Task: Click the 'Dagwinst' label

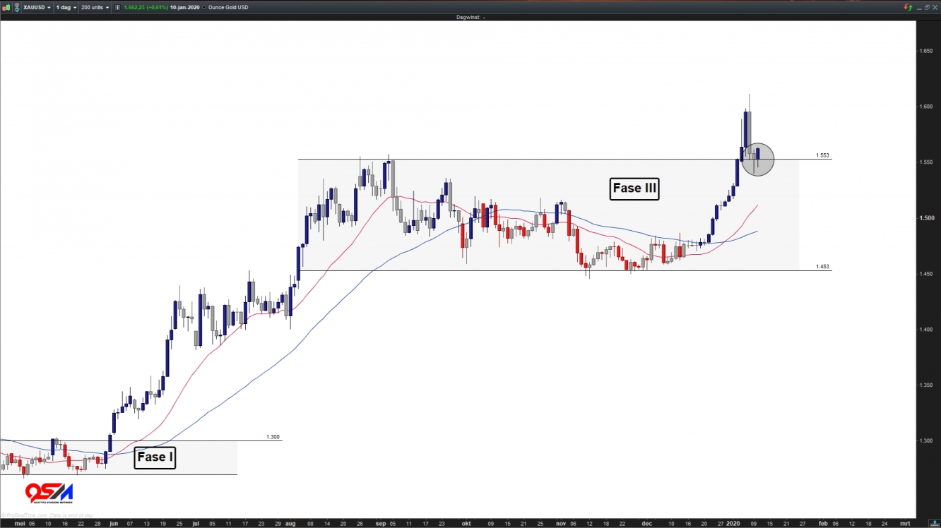Action: pos(467,17)
